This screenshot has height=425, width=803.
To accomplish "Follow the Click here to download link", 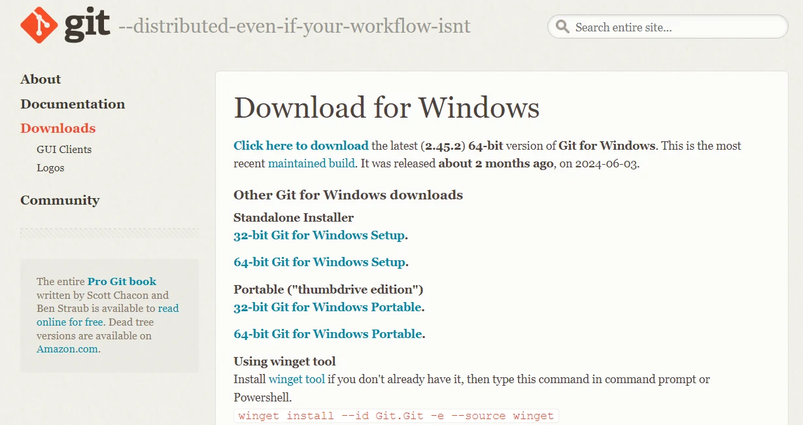I will pyautogui.click(x=301, y=145).
